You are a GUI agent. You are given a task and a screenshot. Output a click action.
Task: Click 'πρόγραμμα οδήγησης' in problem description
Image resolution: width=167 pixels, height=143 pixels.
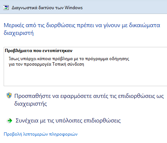[x=107, y=59]
